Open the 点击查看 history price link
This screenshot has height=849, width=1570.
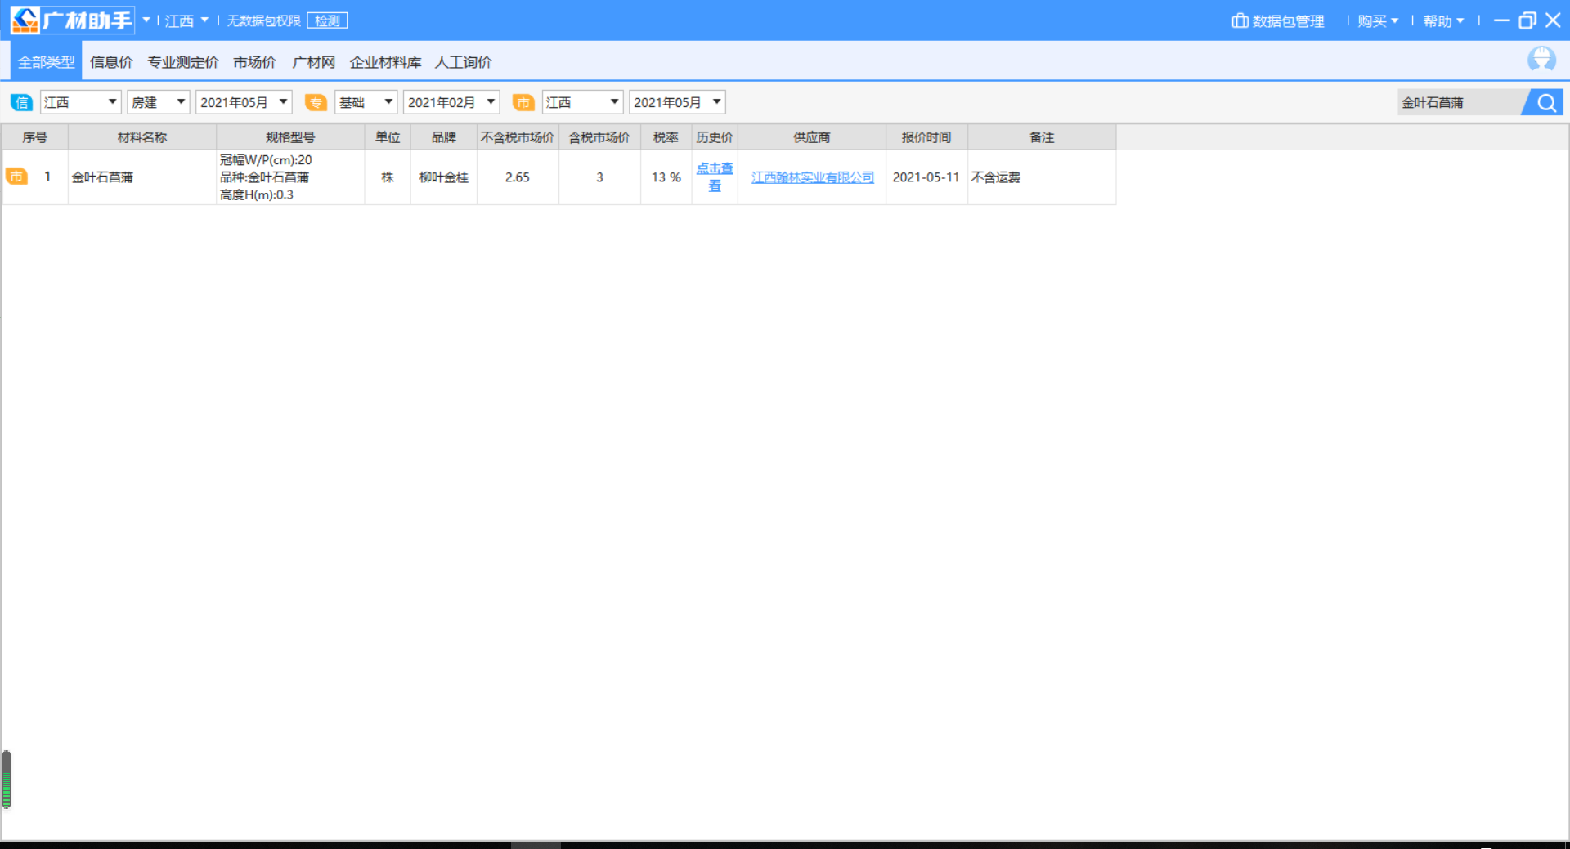(715, 177)
